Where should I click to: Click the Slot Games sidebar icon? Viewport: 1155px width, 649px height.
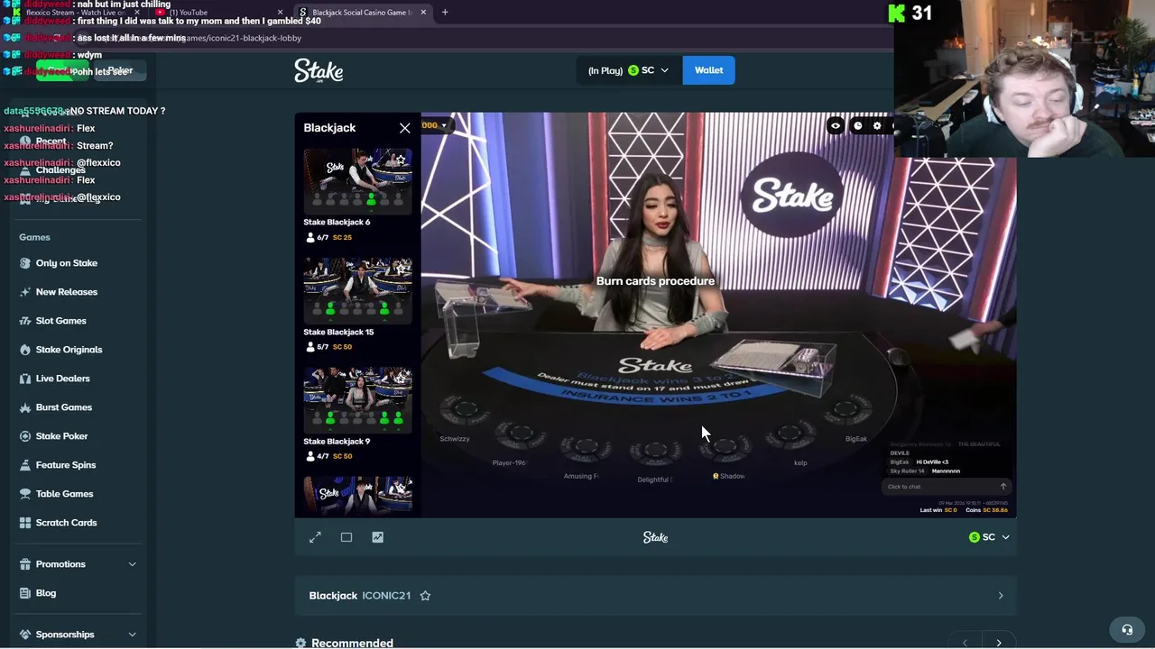point(25,321)
